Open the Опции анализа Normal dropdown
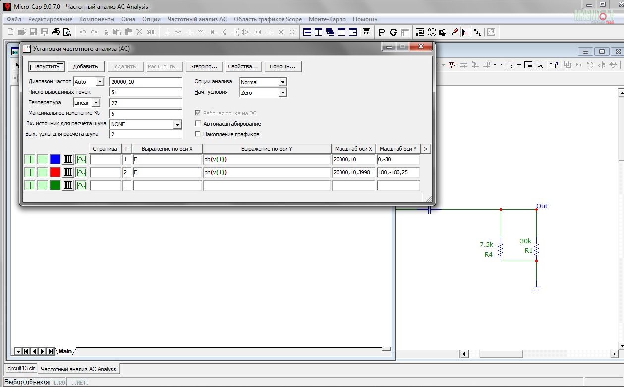Viewport: 624px width, 387px height. click(x=283, y=82)
